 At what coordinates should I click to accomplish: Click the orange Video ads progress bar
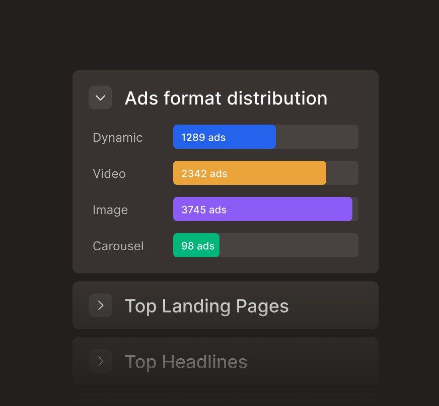(x=249, y=173)
